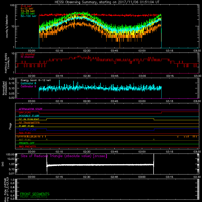Click 02:00 tick under the SAS panel
The height and width of the screenshot is (202, 202).
(32, 177)
